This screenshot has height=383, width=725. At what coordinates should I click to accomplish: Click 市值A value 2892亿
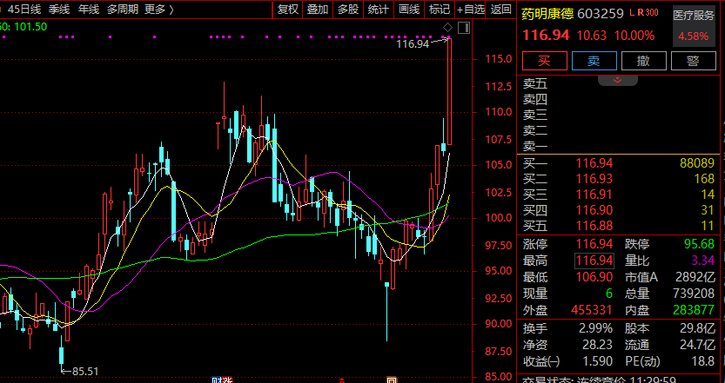pyautogui.click(x=695, y=277)
